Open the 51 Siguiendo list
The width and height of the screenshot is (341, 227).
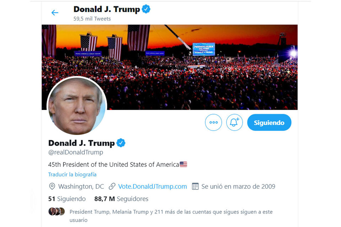[67, 199]
